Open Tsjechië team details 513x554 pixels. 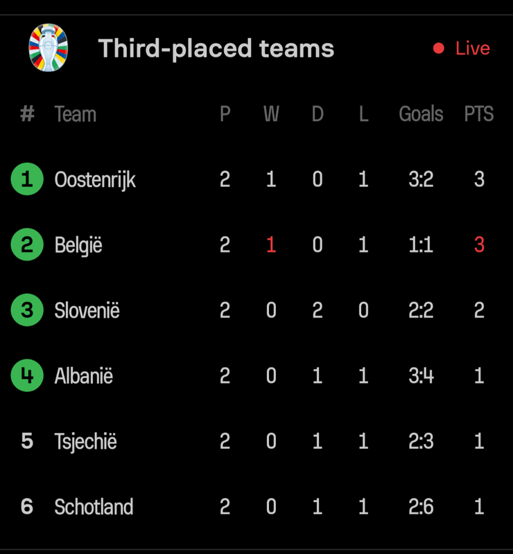click(x=86, y=441)
